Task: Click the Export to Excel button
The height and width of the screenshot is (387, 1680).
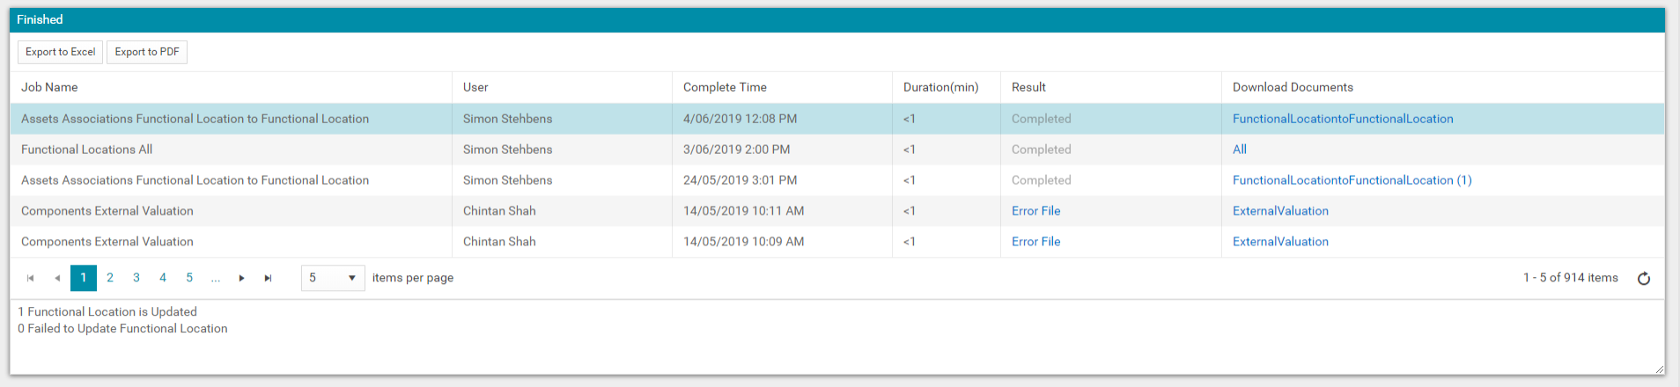Action: pyautogui.click(x=60, y=52)
